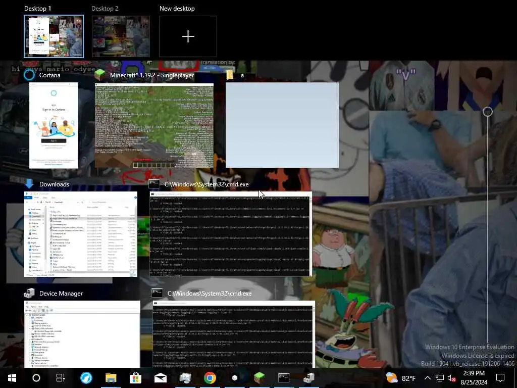
Task: Click the Command Prompt taskbar icon
Action: point(284,378)
